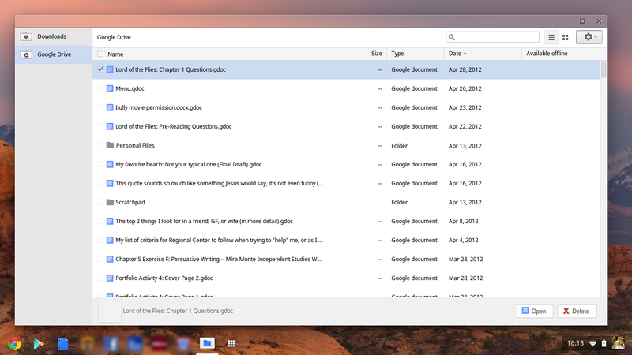Click the Downloads sidebar icon
Image resolution: width=632 pixels, height=355 pixels.
click(x=26, y=36)
